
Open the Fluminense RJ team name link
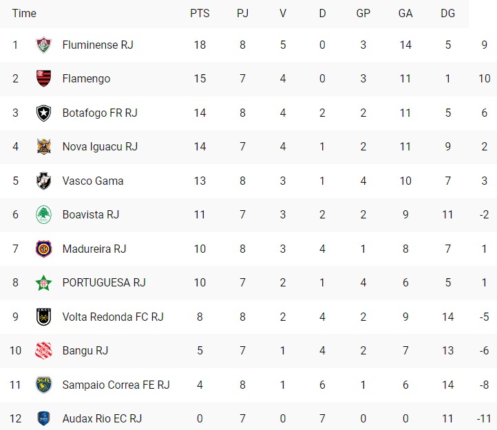(98, 45)
